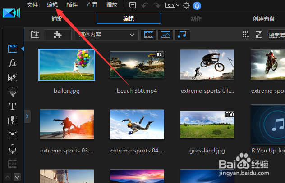Select the extreme sports 01 bike thumbnail
Viewport: 285px width, 183px height.
click(207, 65)
